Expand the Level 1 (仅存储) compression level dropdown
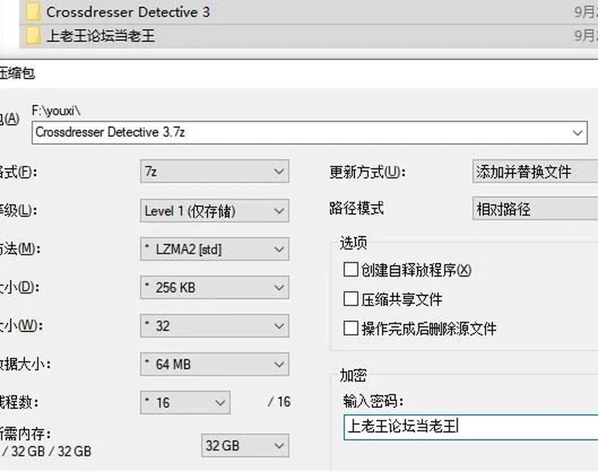This screenshot has height=472, width=598. click(214, 210)
